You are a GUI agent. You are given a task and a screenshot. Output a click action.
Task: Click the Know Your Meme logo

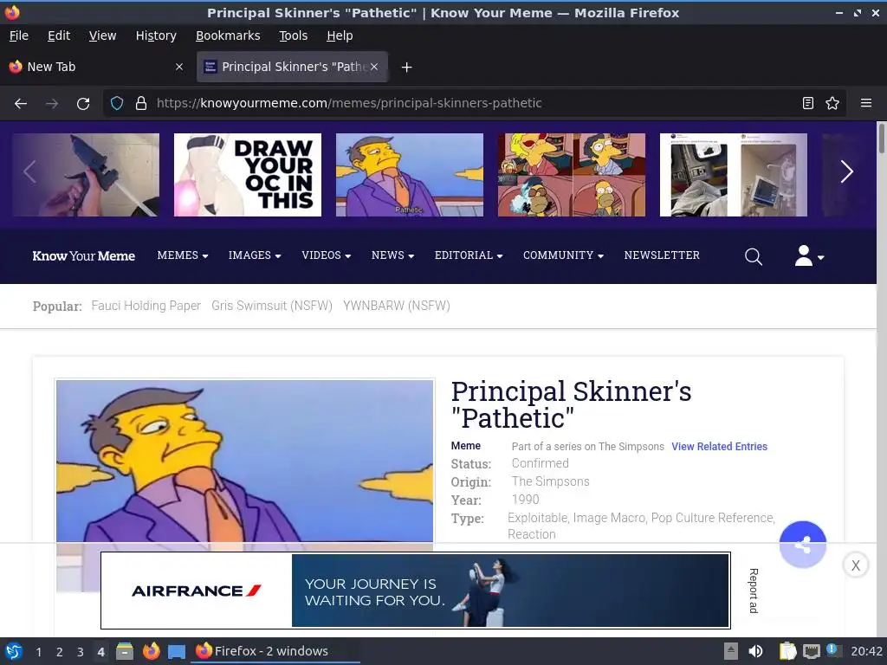pos(84,256)
